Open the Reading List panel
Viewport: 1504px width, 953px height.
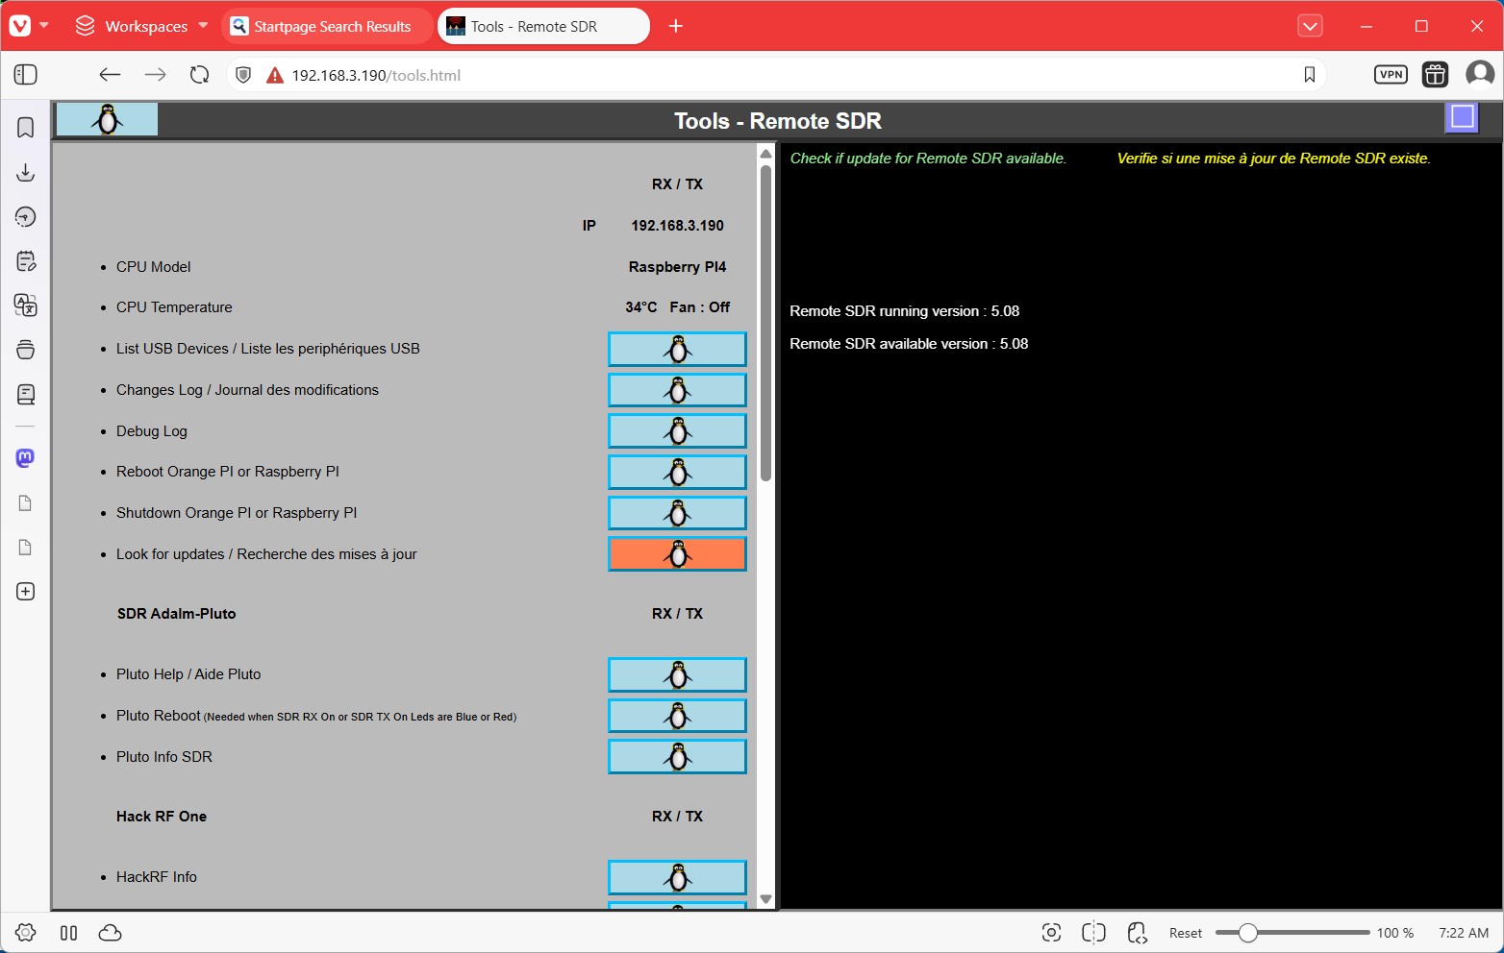pyautogui.click(x=26, y=394)
